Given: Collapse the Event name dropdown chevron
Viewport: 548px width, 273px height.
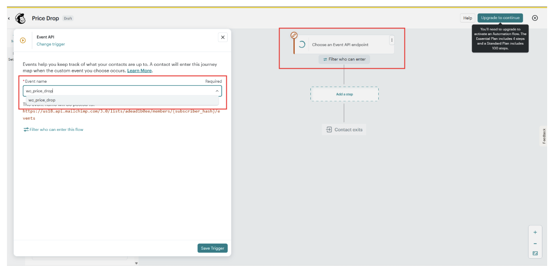Looking at the screenshot, I should 217,91.
